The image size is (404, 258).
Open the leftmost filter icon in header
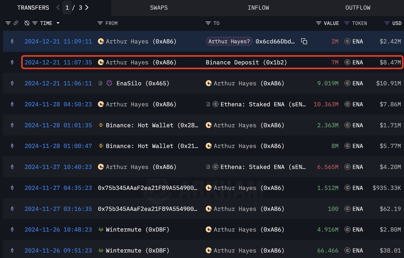click(x=8, y=23)
